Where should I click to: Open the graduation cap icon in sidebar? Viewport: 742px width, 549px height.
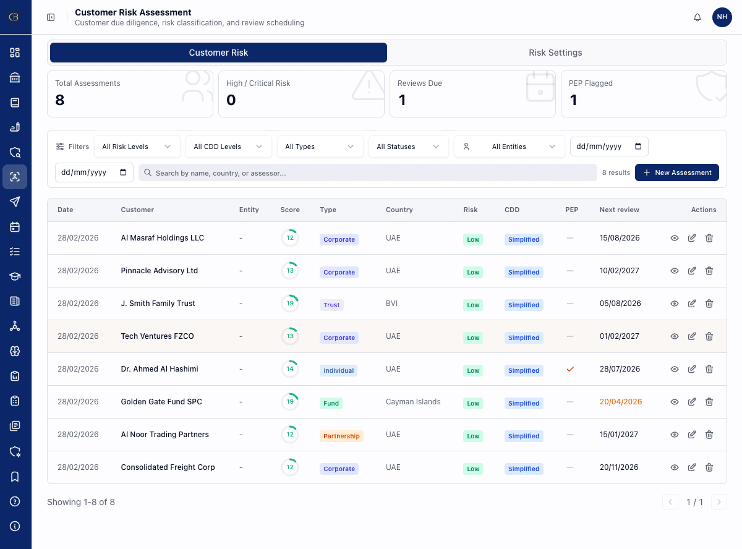click(15, 276)
